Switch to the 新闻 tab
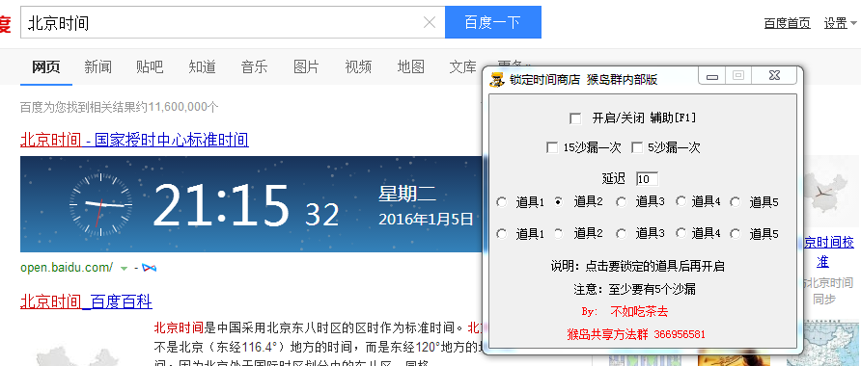The height and width of the screenshot is (366, 861). pyautogui.click(x=97, y=66)
